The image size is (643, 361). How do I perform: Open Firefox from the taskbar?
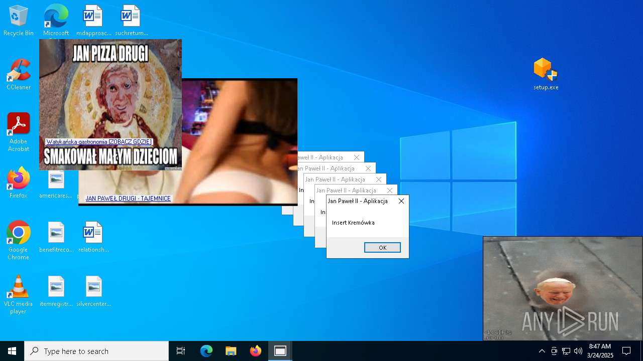[256, 351]
